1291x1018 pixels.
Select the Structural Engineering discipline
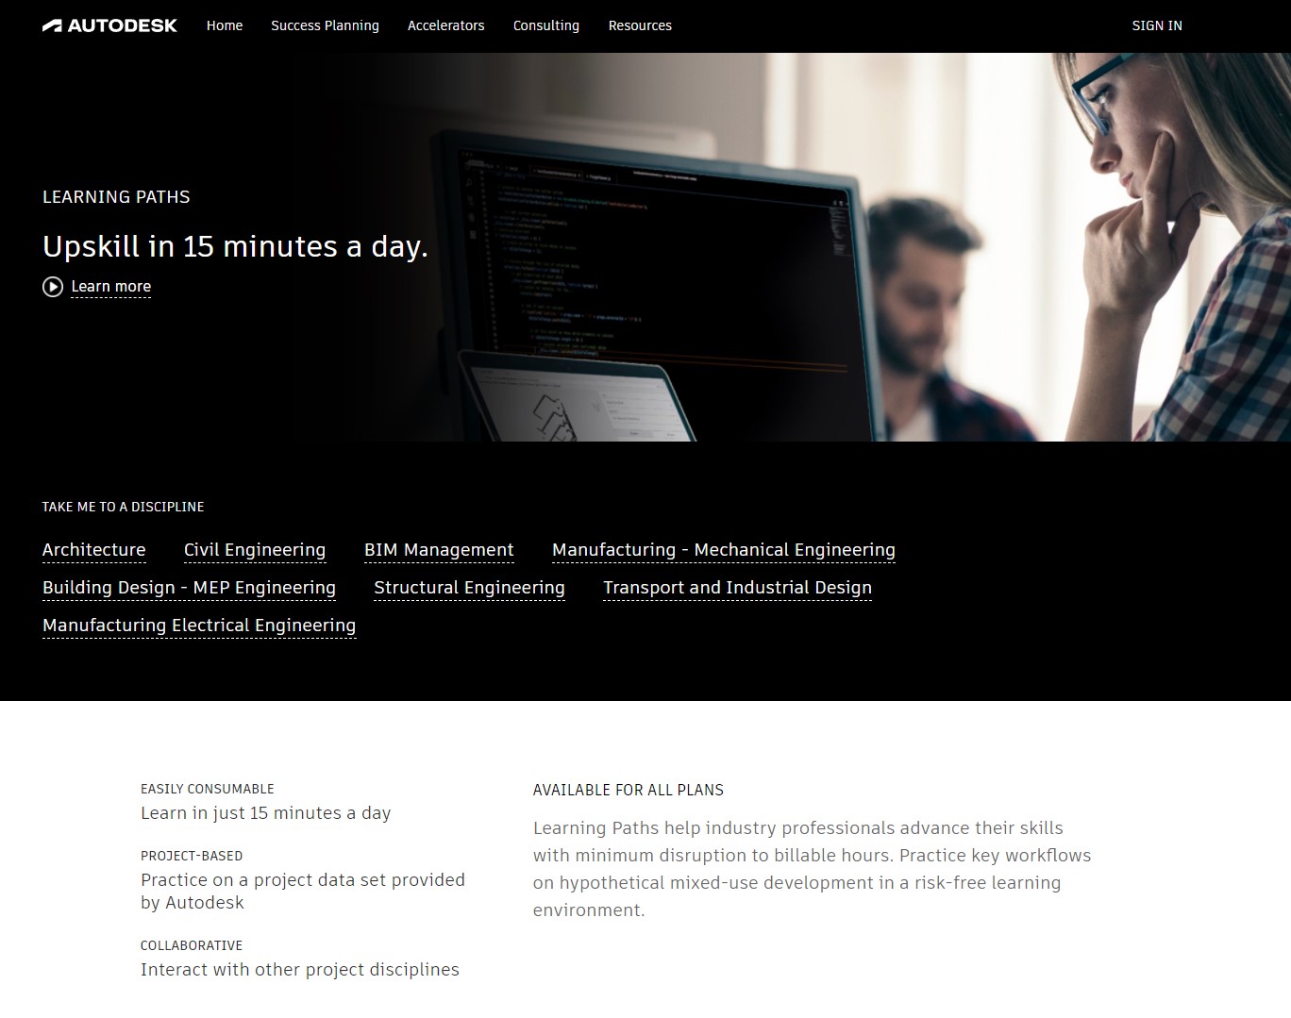coord(469,588)
